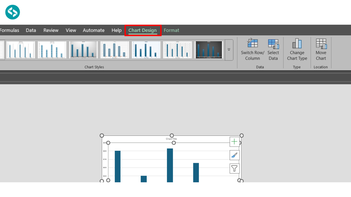Open Select Data dialog
Screen dimensions: 351x197
point(273,50)
